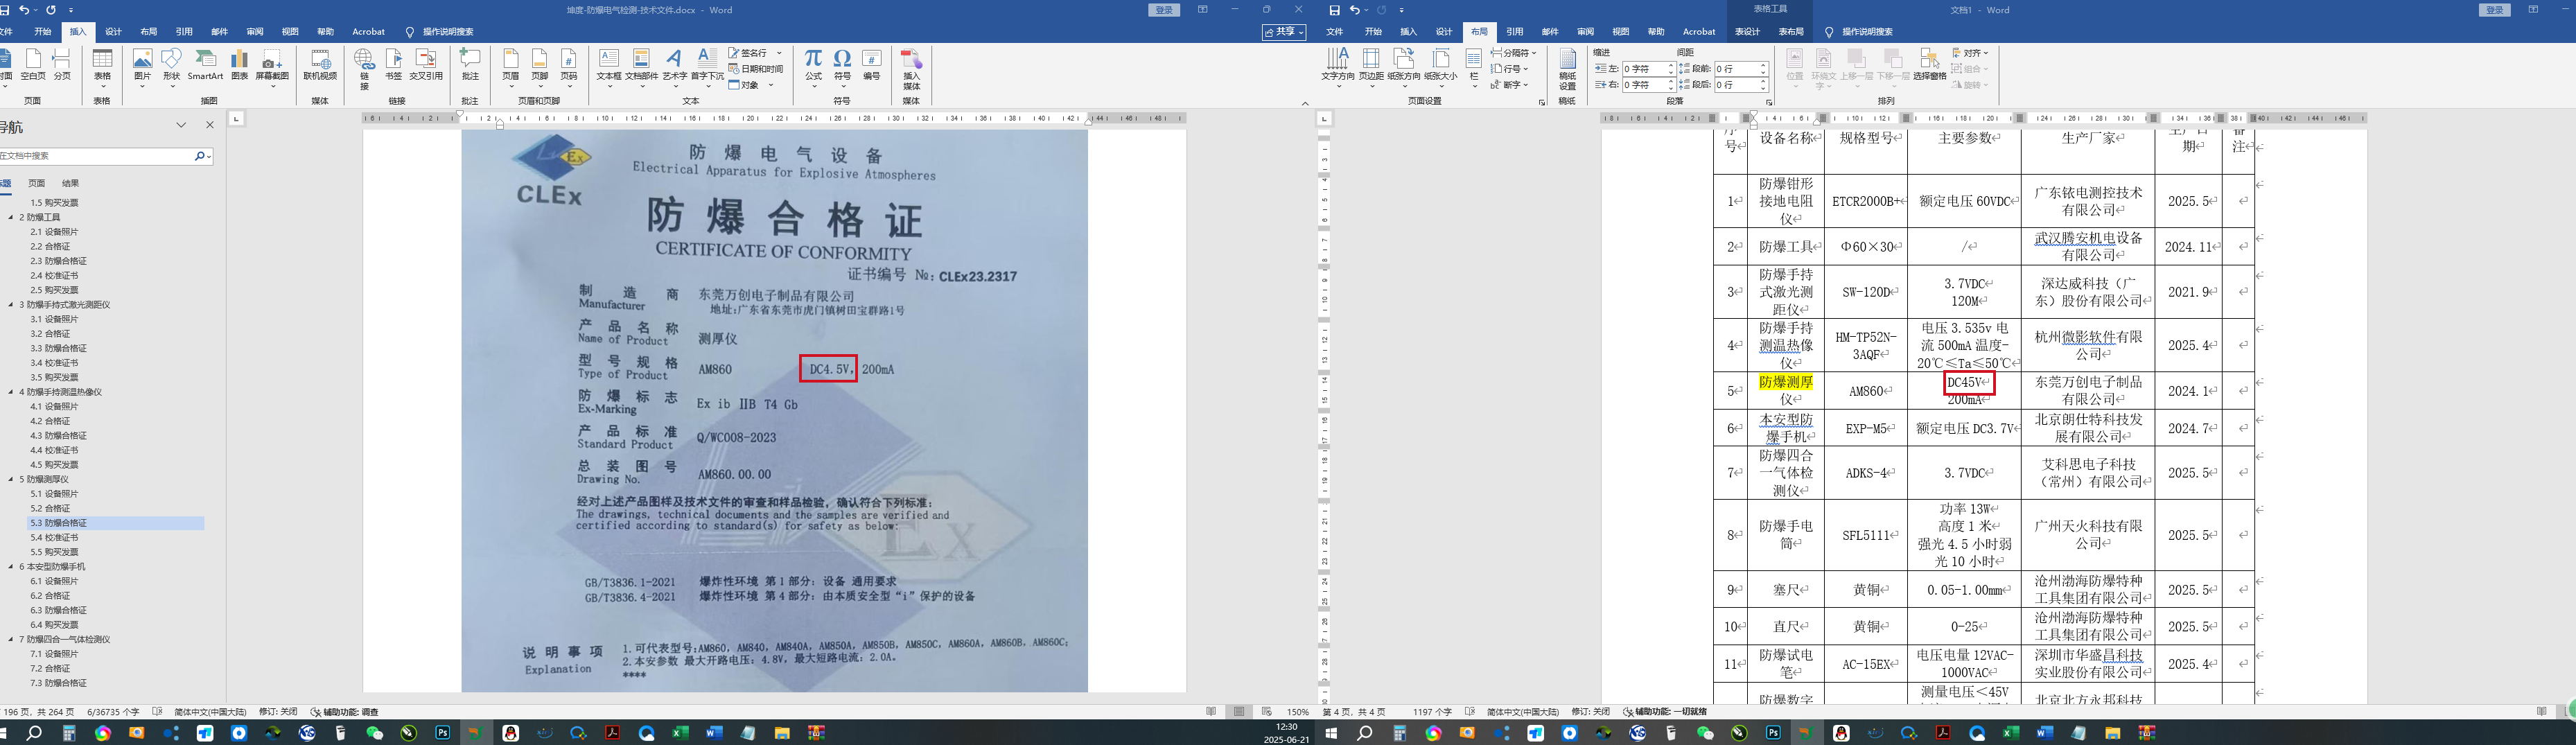2576x745 pixels.
Task: Open 页面设置 dialog launcher in 文档1
Action: pyautogui.click(x=1541, y=102)
